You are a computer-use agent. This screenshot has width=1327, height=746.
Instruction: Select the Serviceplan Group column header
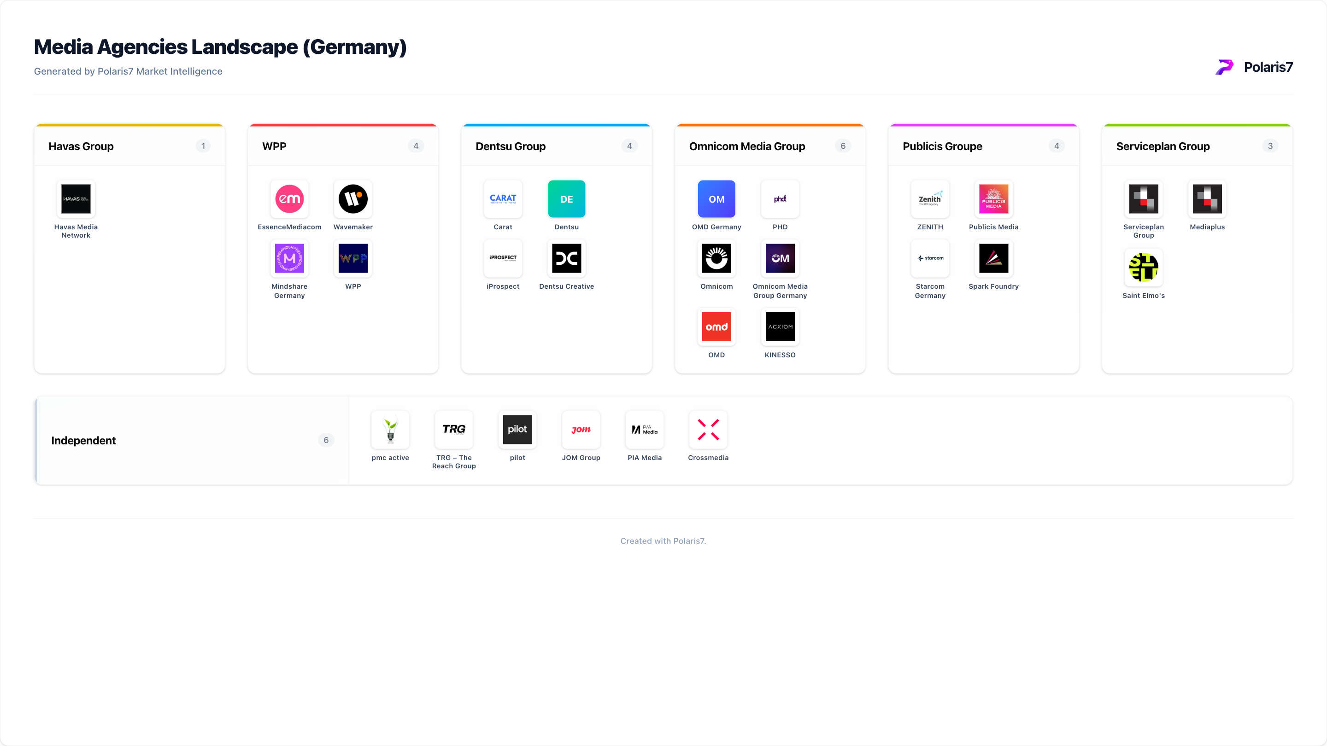1163,146
